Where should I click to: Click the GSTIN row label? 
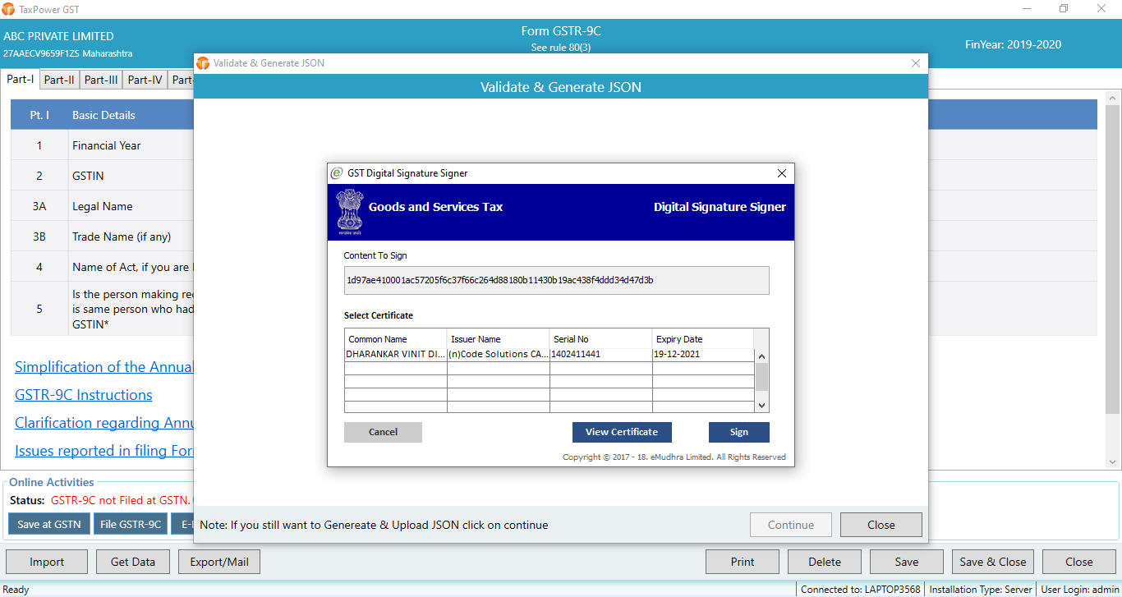(x=88, y=176)
